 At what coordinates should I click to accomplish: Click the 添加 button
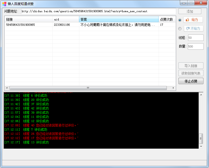point(190,11)
